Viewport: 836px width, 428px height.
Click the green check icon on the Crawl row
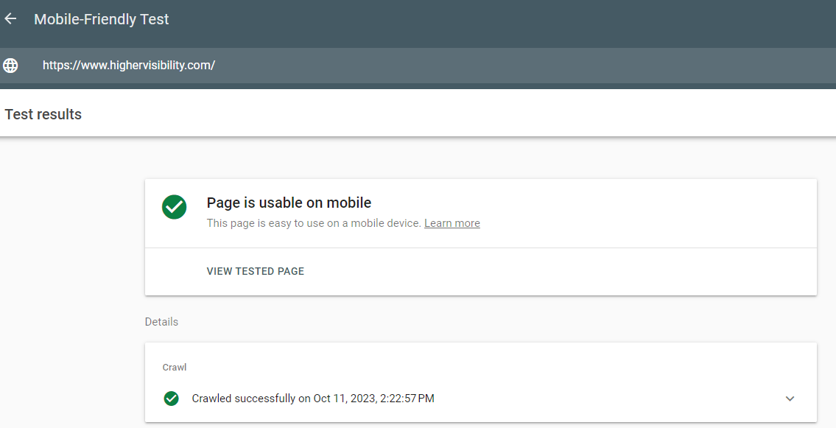coord(171,398)
